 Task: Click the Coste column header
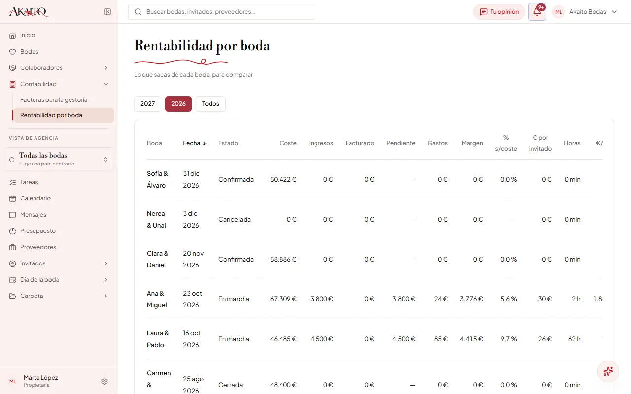tap(288, 143)
